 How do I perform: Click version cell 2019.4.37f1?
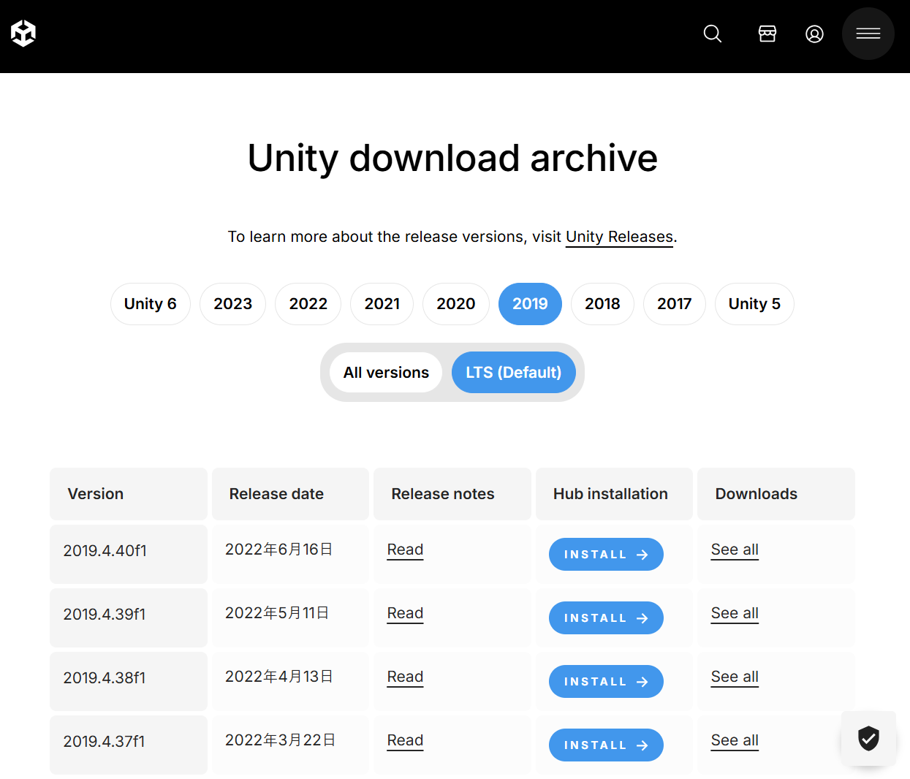[129, 745]
